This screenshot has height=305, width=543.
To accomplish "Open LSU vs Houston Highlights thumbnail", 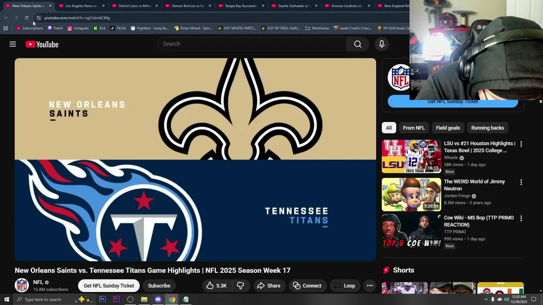I will (x=411, y=156).
